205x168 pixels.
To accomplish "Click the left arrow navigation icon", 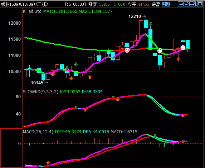I will [181, 4].
